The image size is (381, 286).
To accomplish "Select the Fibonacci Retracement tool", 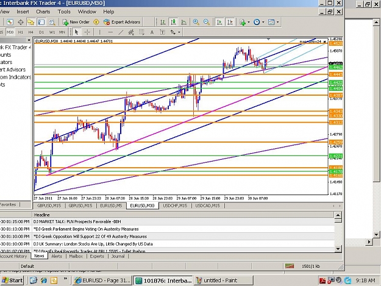I will [141, 32].
